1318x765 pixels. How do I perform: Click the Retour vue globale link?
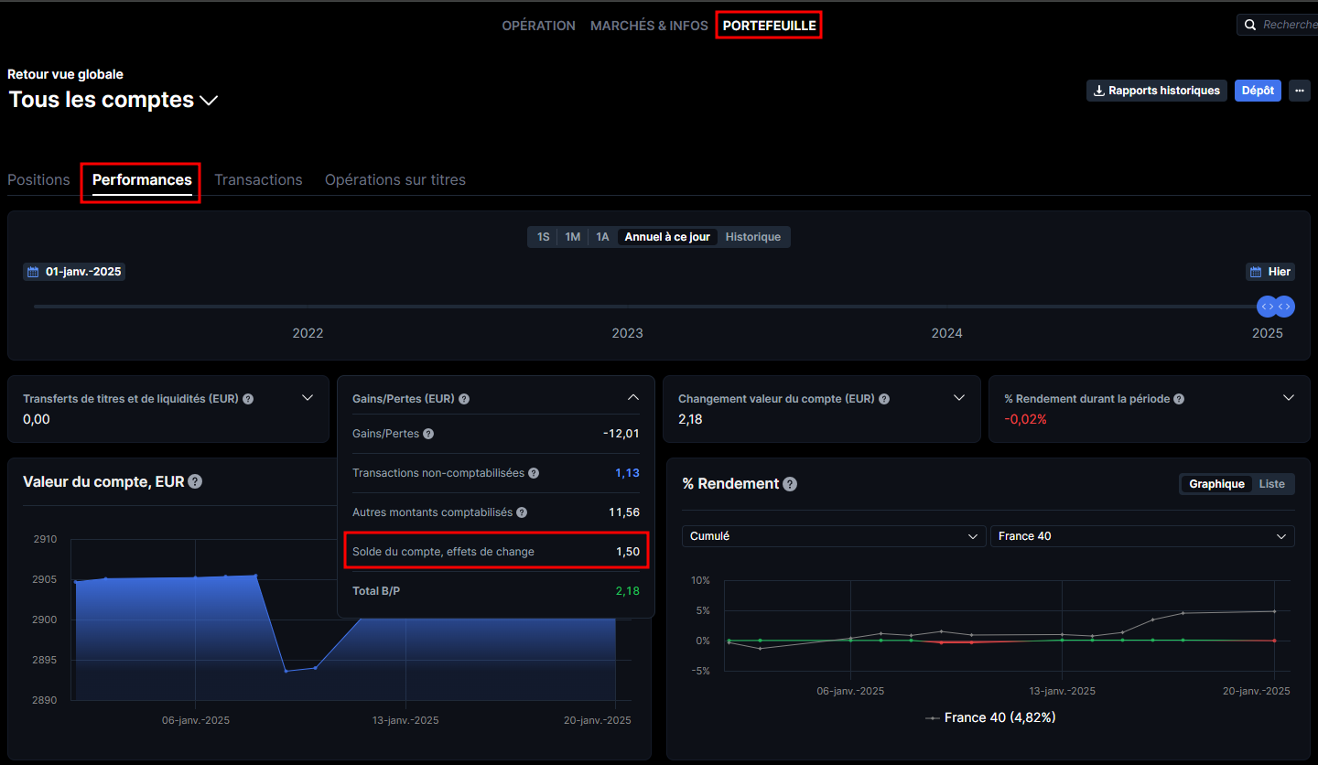tap(65, 74)
